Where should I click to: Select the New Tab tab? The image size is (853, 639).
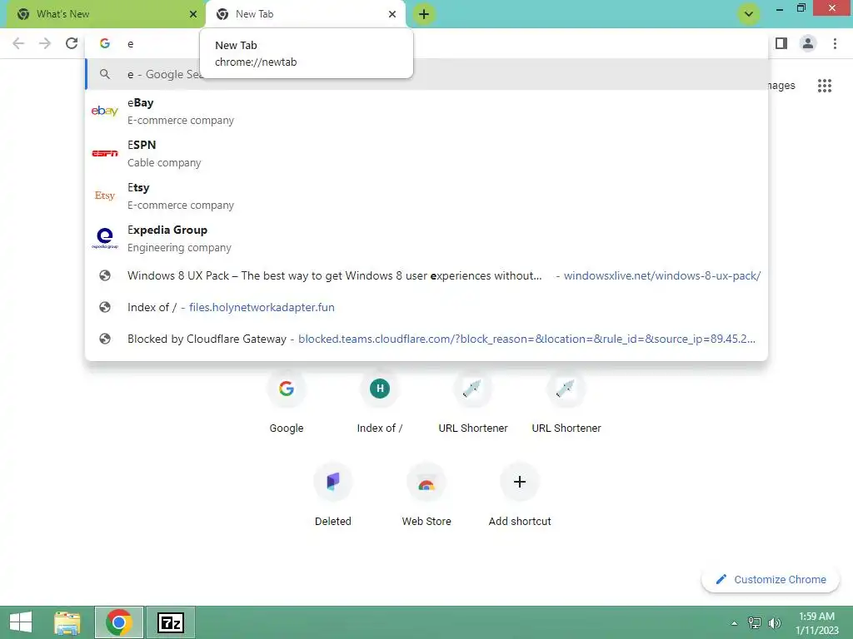(x=305, y=14)
